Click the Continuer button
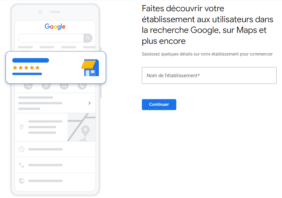 click(159, 105)
